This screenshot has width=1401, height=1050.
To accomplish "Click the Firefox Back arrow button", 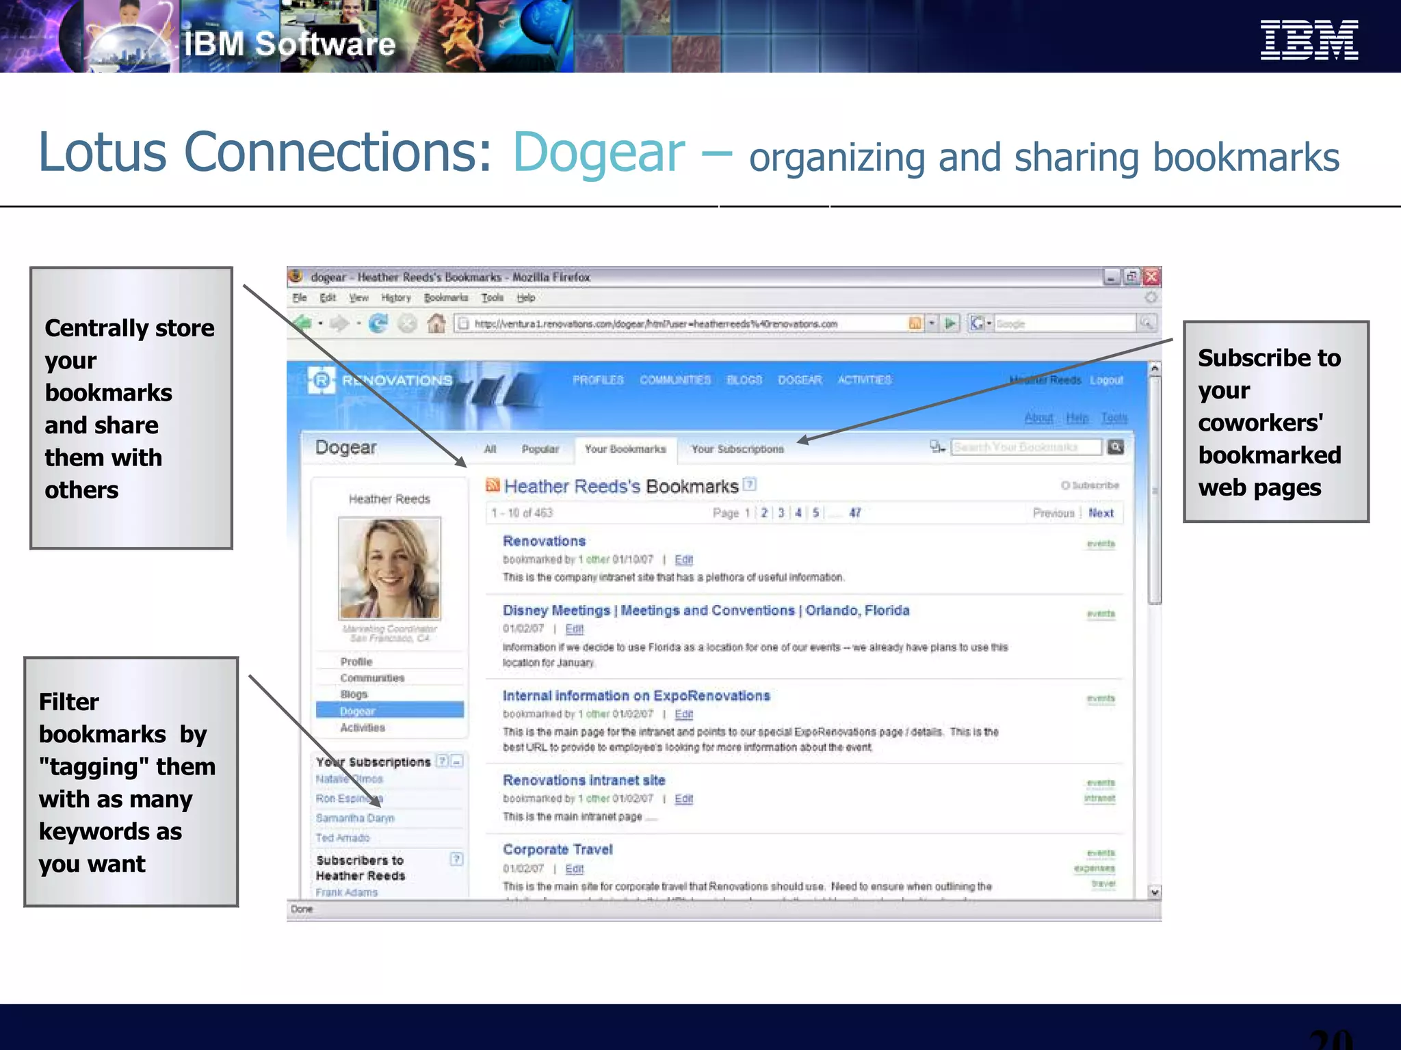I will (302, 323).
